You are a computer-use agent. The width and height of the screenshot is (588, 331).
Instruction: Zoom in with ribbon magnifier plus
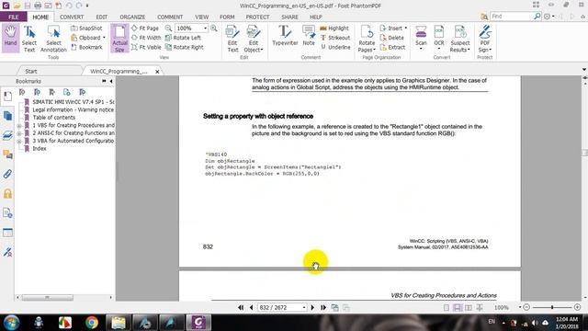214,29
